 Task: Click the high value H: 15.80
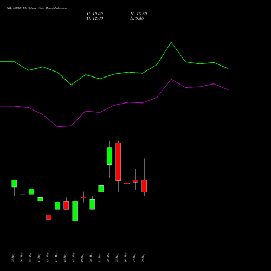pos(138,14)
